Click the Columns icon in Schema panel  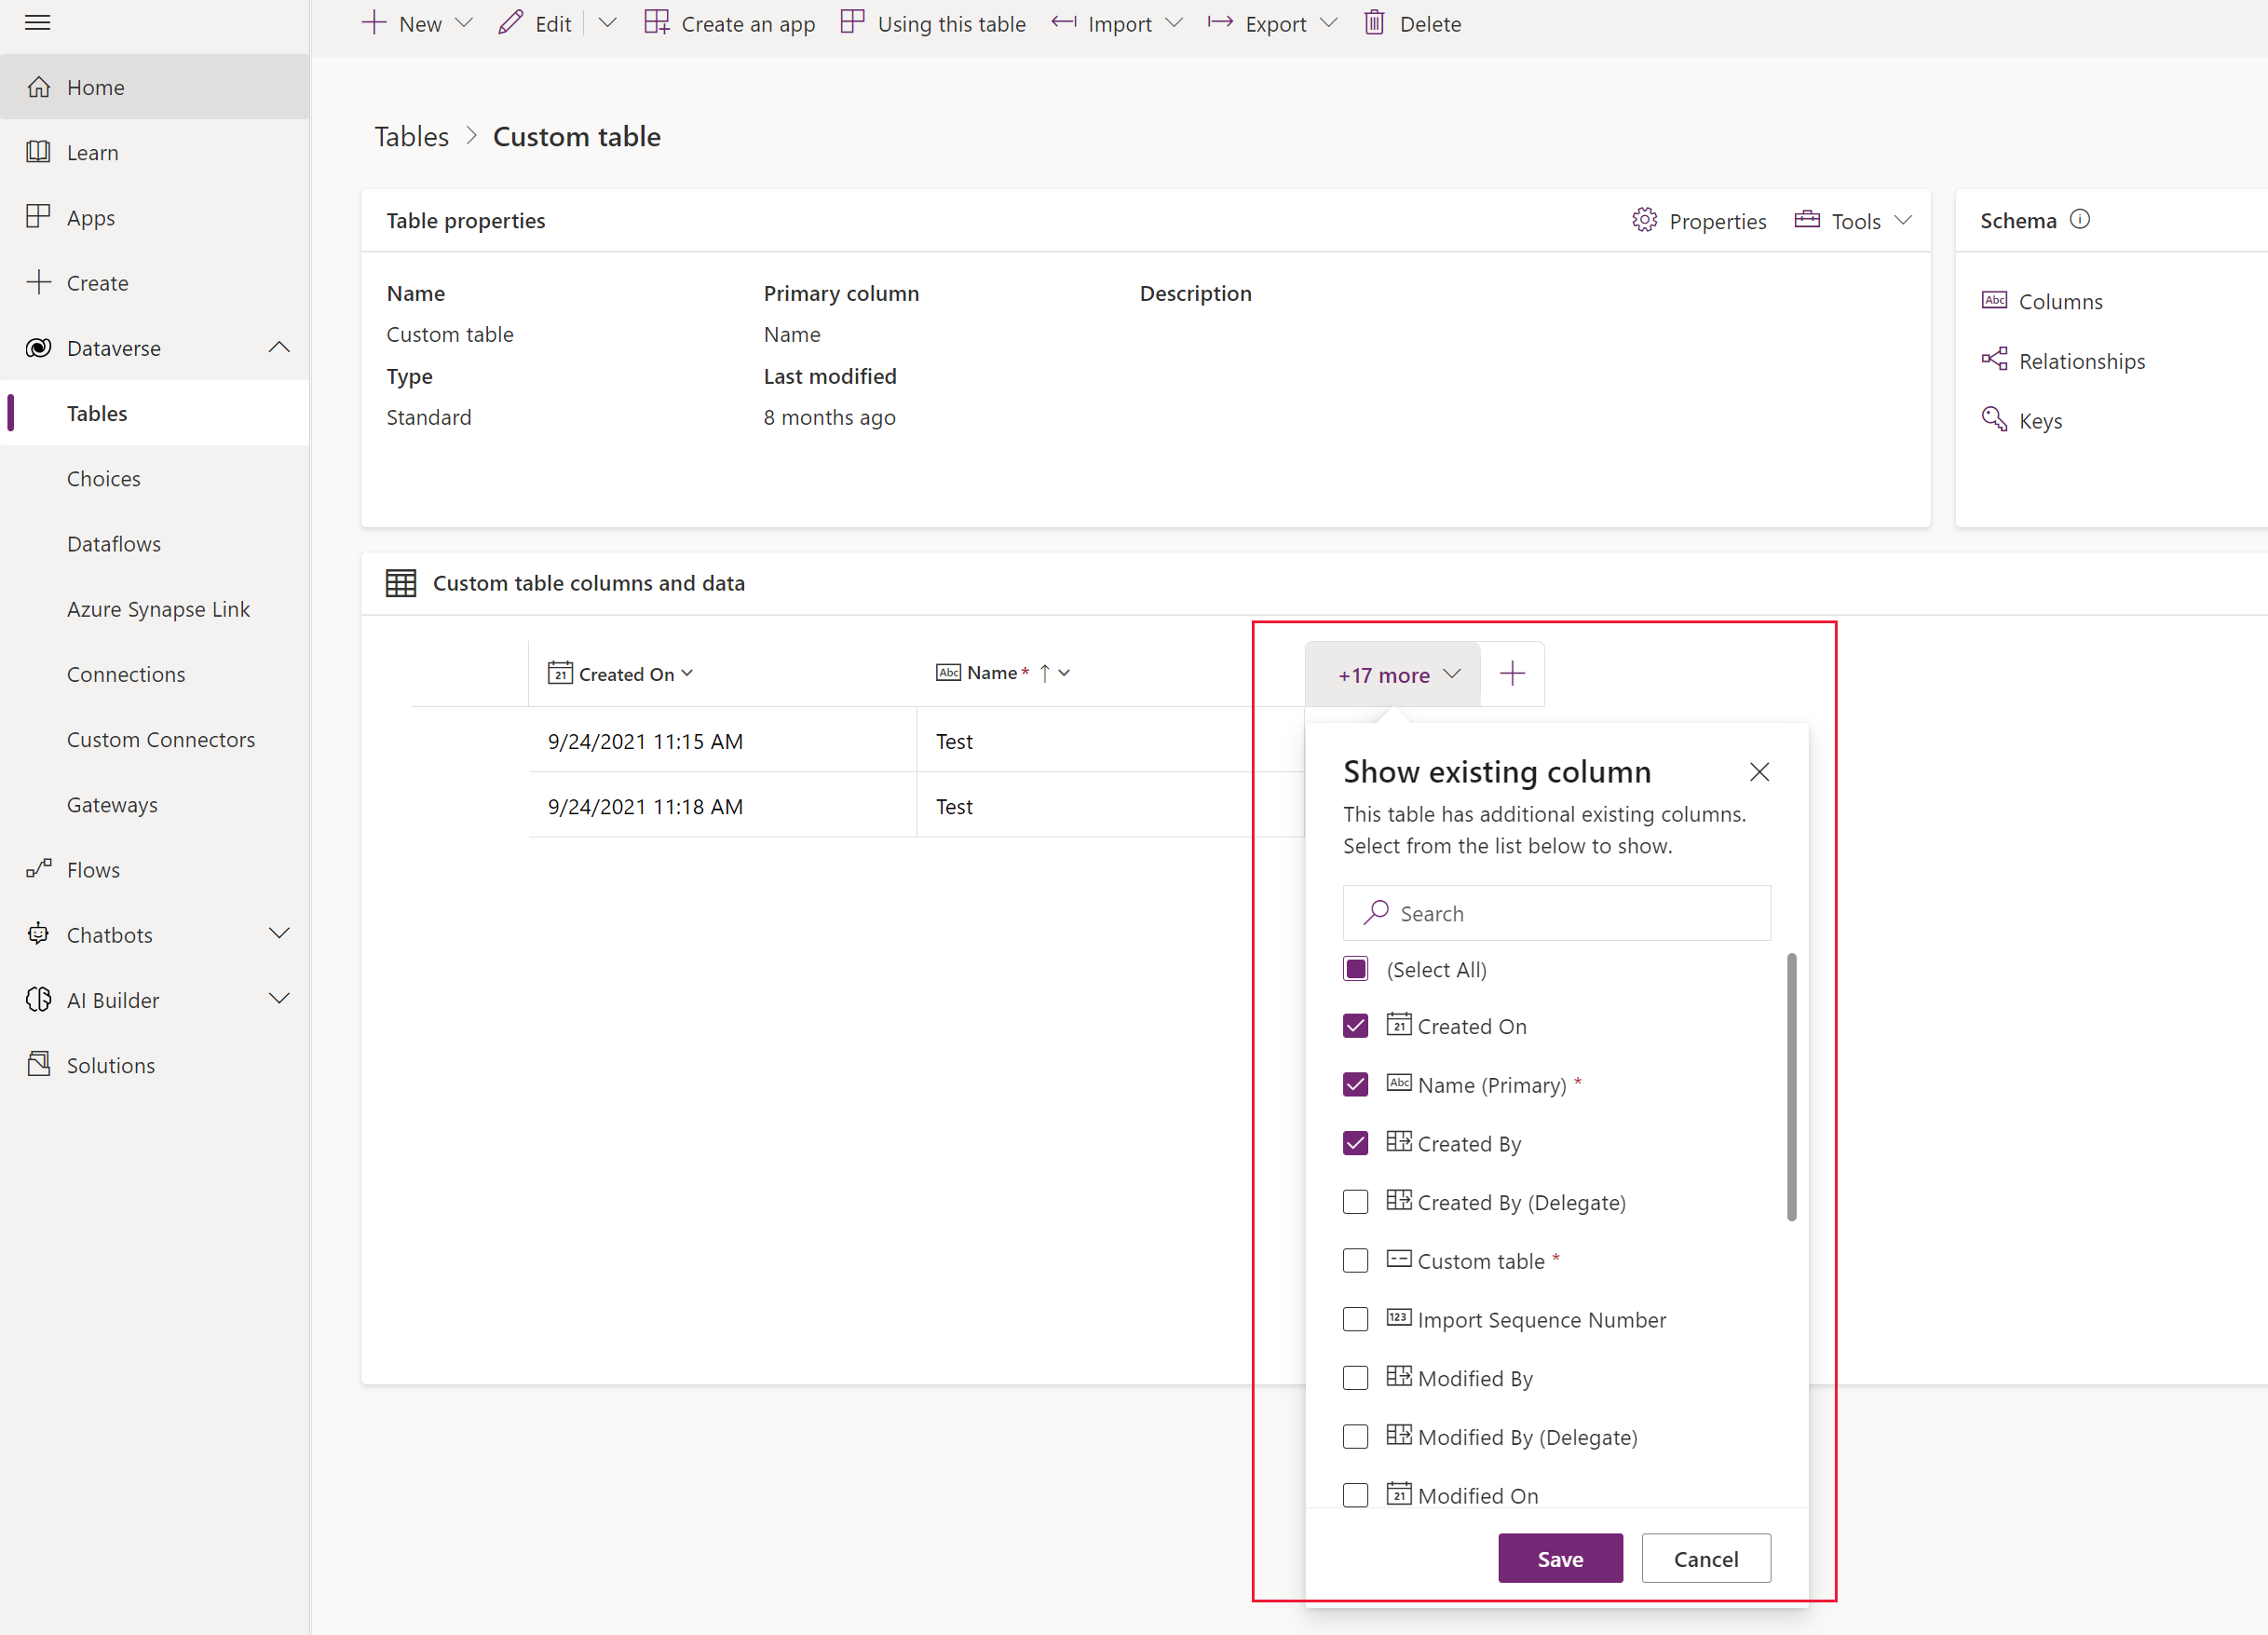[1997, 301]
